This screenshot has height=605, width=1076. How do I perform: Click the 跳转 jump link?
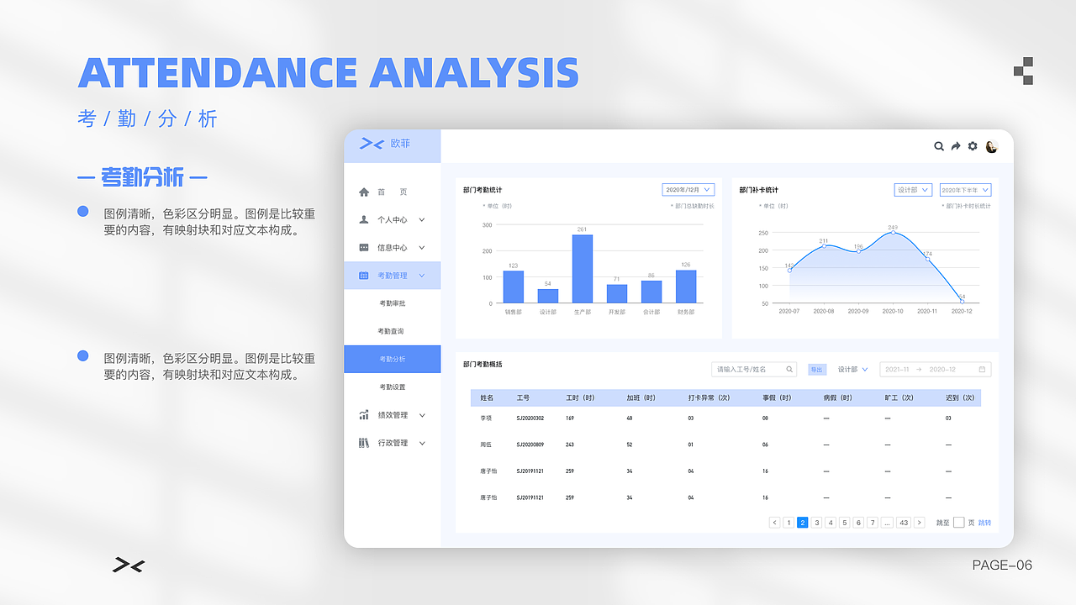tap(984, 523)
